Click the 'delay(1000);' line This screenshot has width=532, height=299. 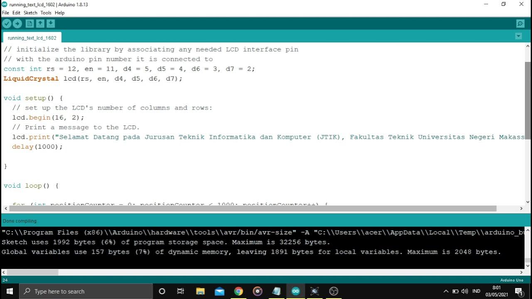(37, 147)
